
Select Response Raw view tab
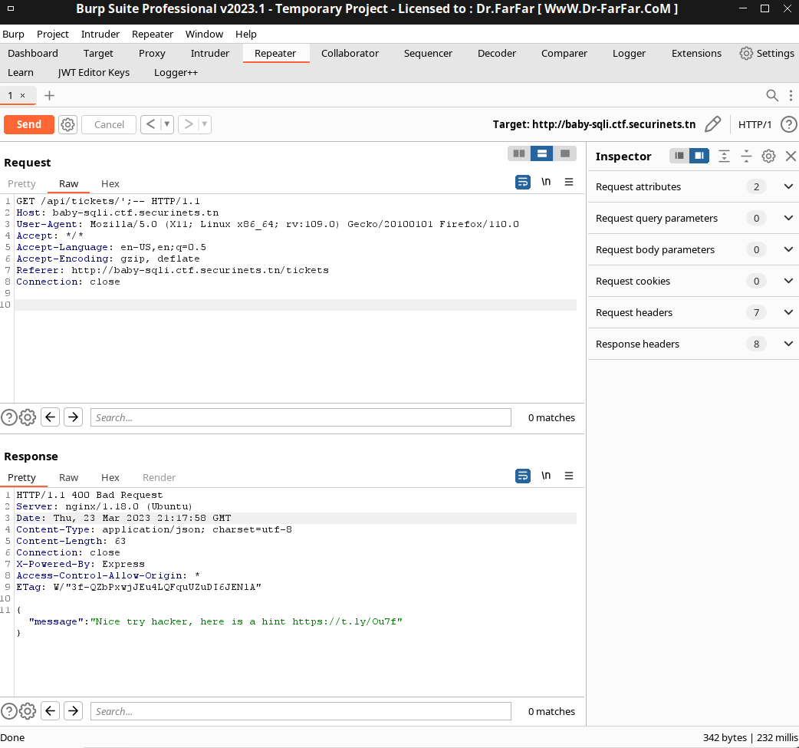[x=68, y=477]
